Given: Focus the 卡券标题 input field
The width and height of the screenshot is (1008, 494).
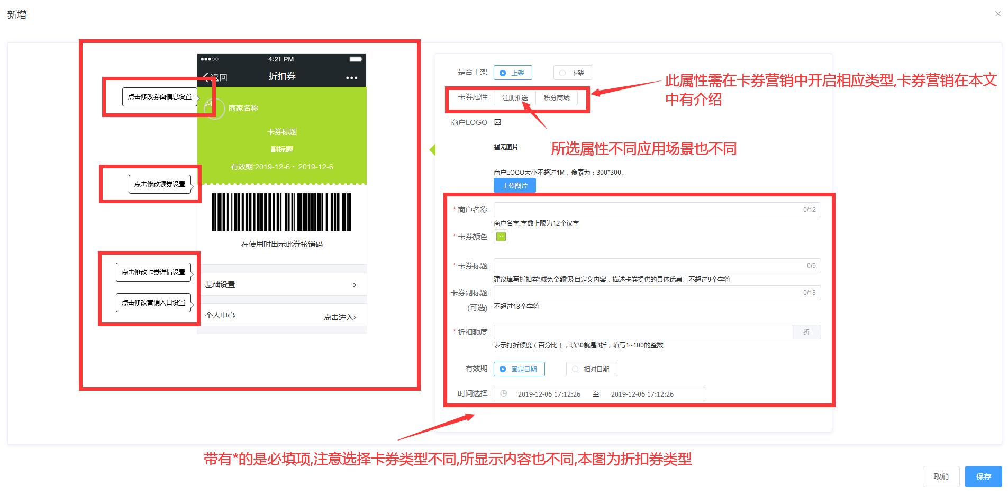Looking at the screenshot, I should pyautogui.click(x=657, y=266).
